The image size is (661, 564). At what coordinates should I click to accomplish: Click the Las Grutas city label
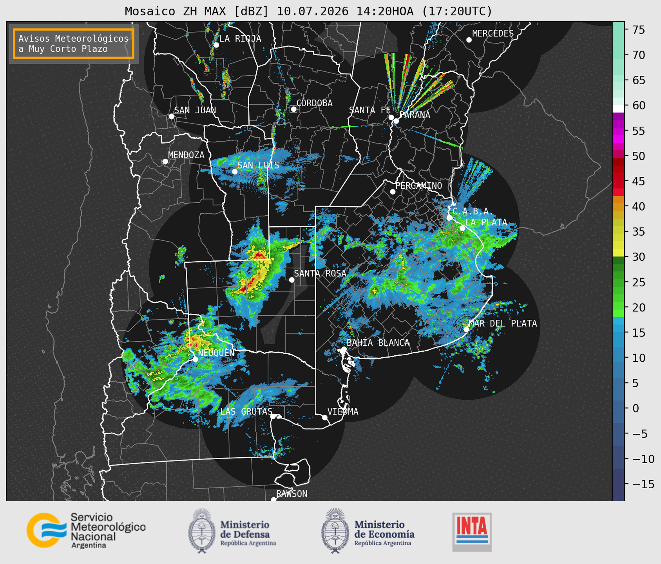pyautogui.click(x=246, y=411)
